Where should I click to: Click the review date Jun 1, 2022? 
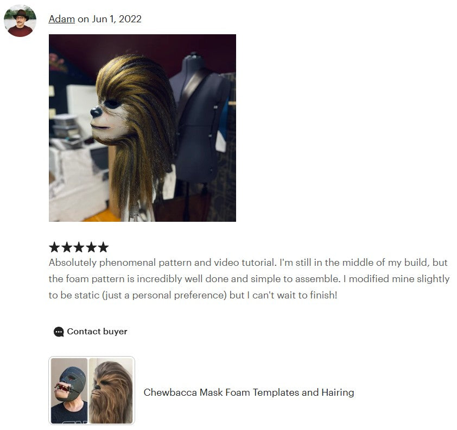coord(117,19)
